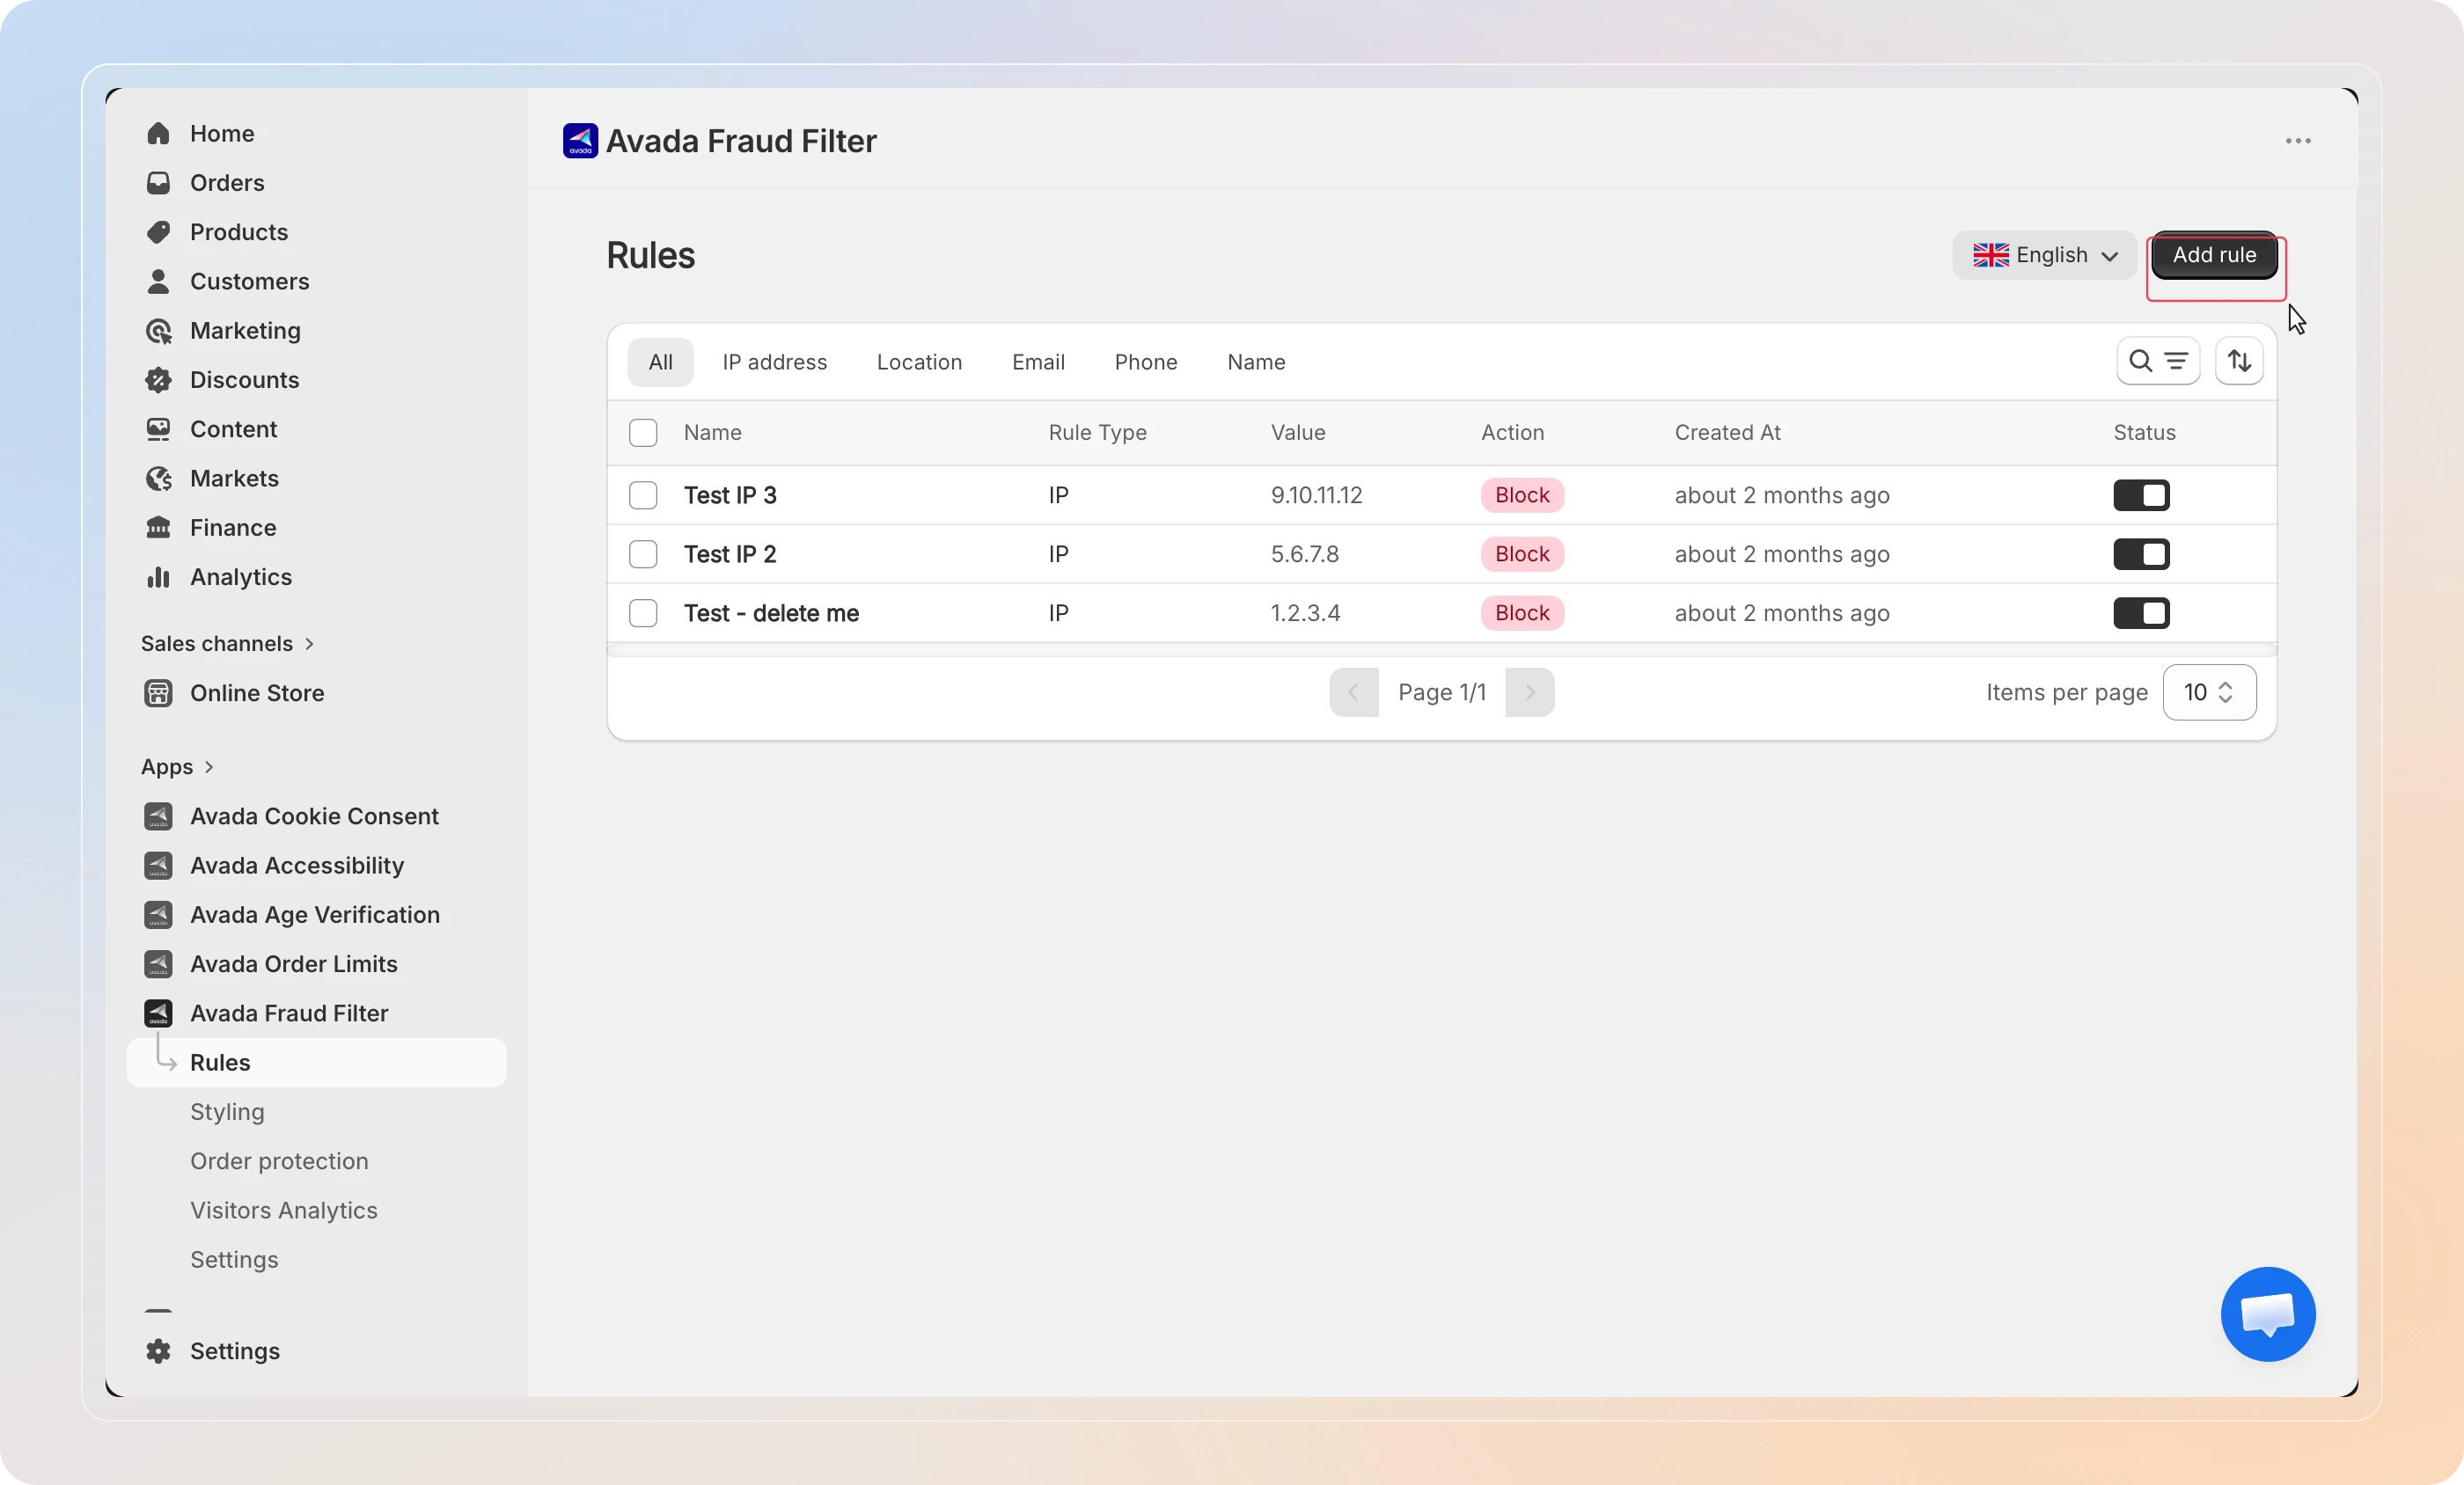Viewport: 2464px width, 1485px height.
Task: Open Avada Cookie Consent app icon
Action: coord(158,816)
